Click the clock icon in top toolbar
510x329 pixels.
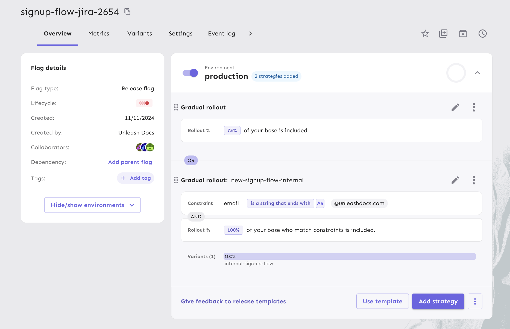coord(482,34)
